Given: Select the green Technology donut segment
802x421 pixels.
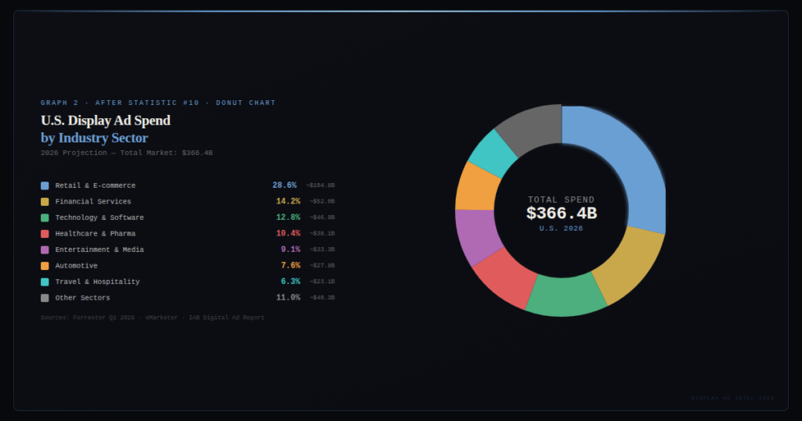Looking at the screenshot, I should coord(567,297).
